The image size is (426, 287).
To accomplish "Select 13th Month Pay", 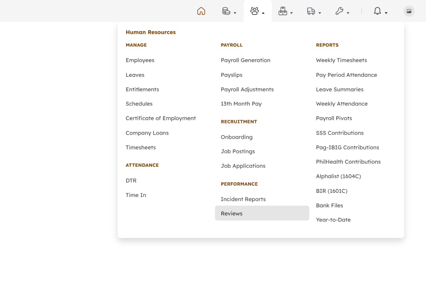I will point(241,104).
